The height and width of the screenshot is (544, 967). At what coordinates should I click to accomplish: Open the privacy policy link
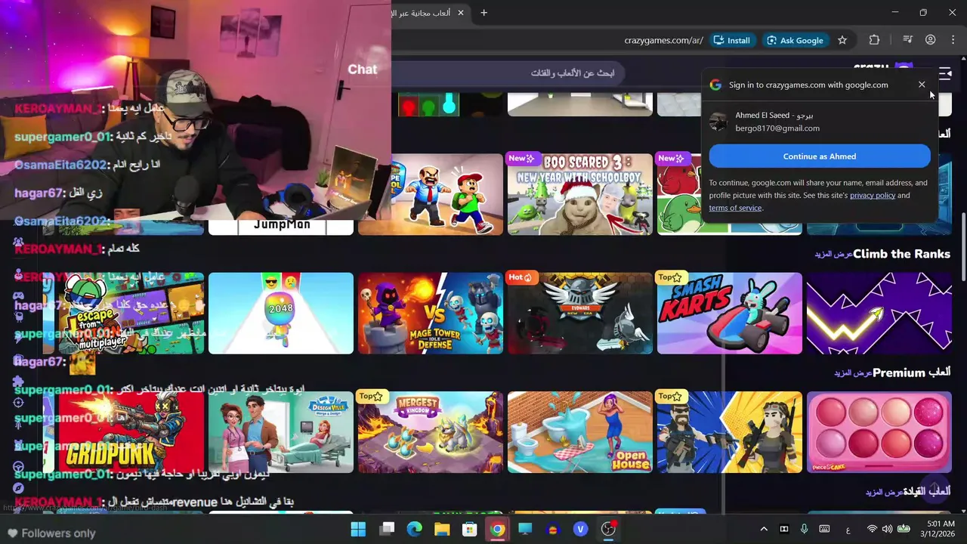[873, 195]
